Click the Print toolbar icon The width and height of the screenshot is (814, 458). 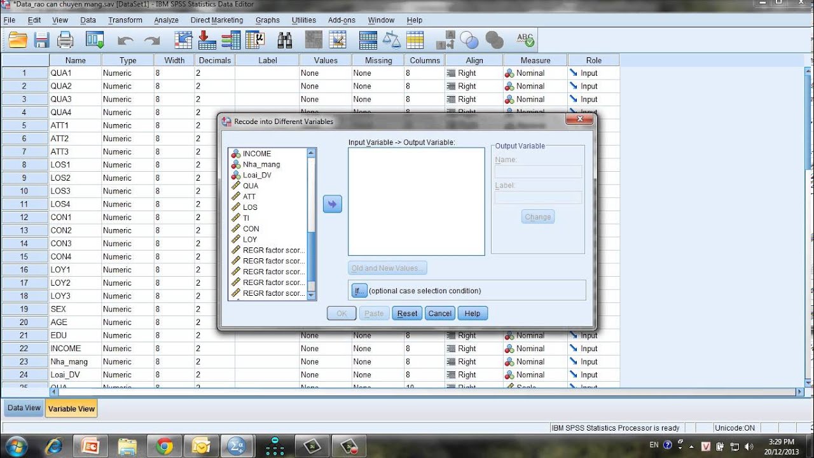[66, 40]
